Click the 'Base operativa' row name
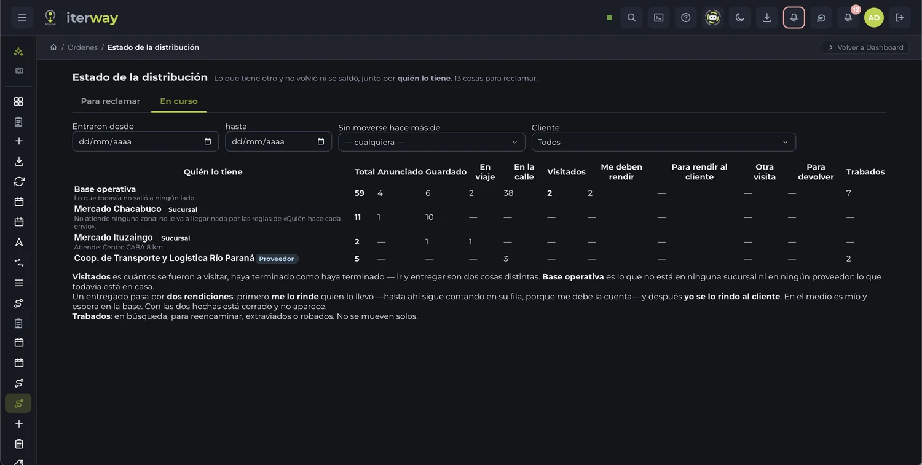The height and width of the screenshot is (465, 922). tap(105, 189)
